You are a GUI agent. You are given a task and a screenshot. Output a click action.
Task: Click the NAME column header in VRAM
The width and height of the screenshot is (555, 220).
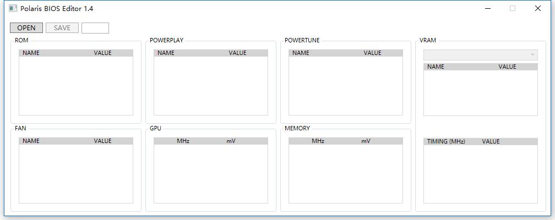(x=436, y=67)
